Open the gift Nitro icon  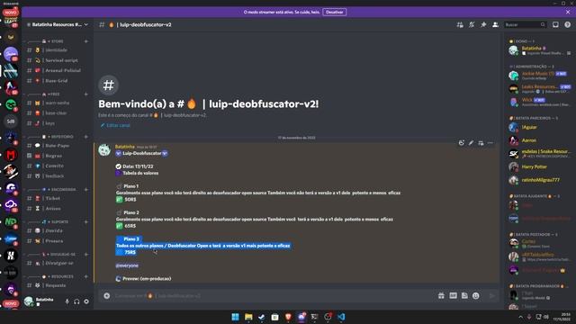coord(441,296)
